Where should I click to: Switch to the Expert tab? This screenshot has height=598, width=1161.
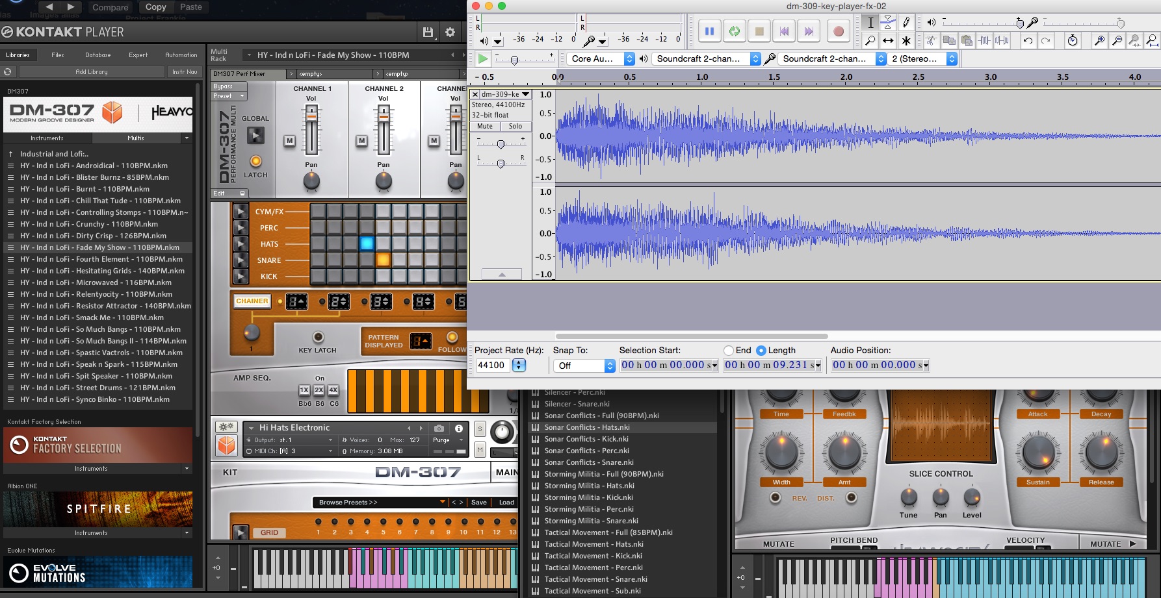point(138,55)
